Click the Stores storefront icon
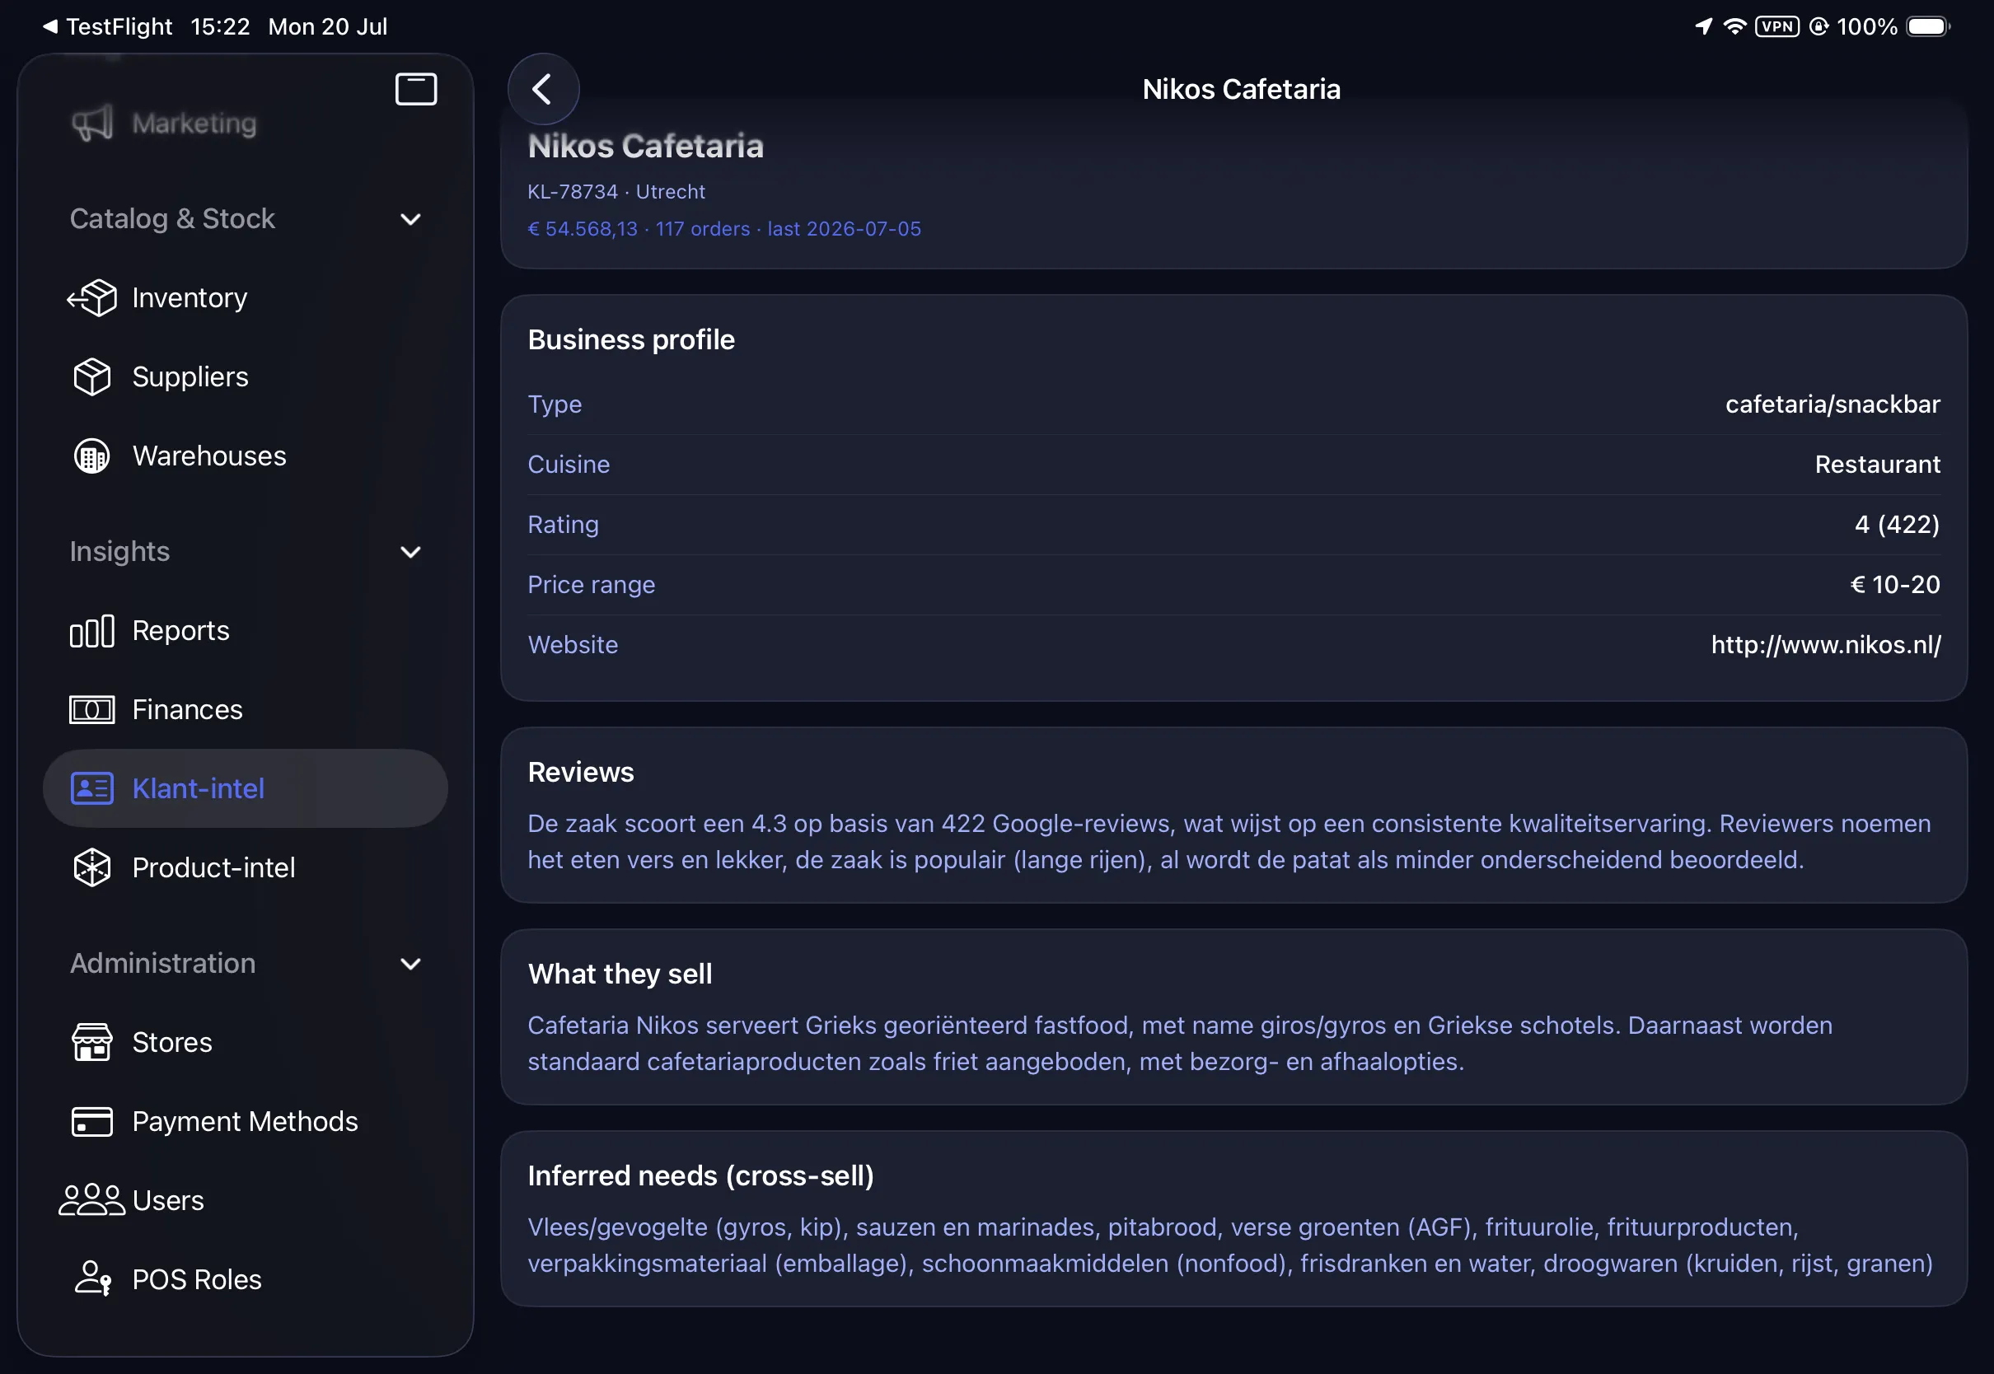Image resolution: width=1994 pixels, height=1374 pixels. coord(92,1043)
